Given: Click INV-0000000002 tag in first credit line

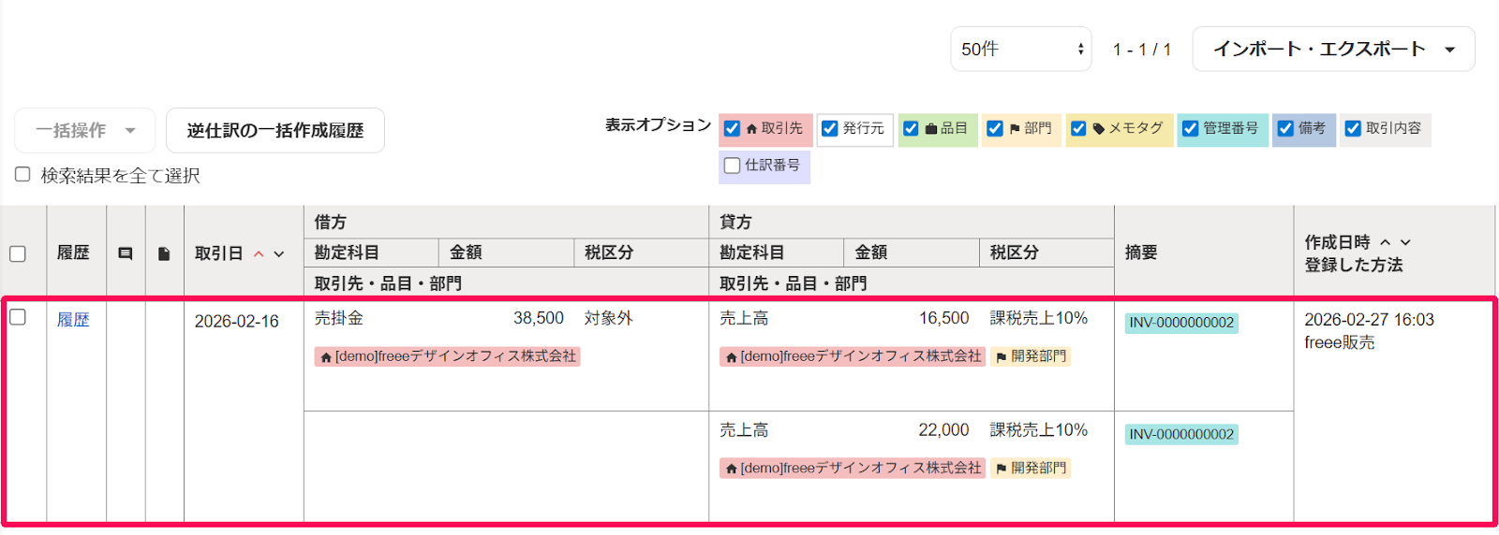Looking at the screenshot, I should (1181, 323).
